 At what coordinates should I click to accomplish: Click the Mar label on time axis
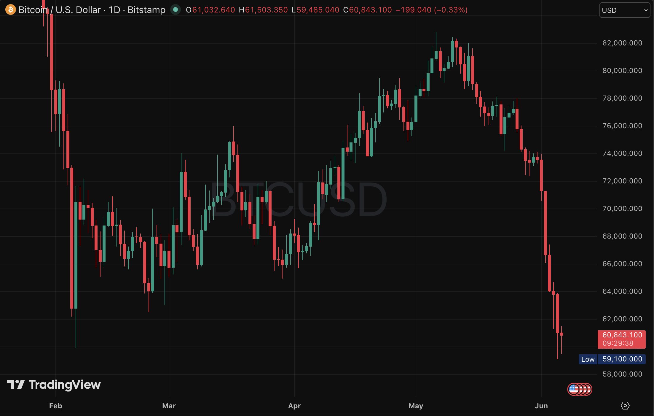[x=169, y=406]
